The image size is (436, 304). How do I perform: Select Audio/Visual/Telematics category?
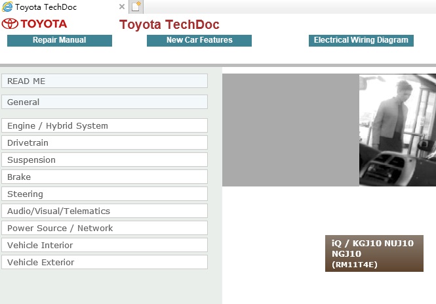[104, 211]
